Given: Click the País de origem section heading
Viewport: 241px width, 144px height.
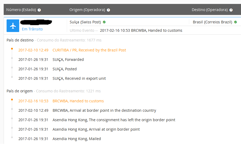Looking at the screenshot, I should pos(19,91).
